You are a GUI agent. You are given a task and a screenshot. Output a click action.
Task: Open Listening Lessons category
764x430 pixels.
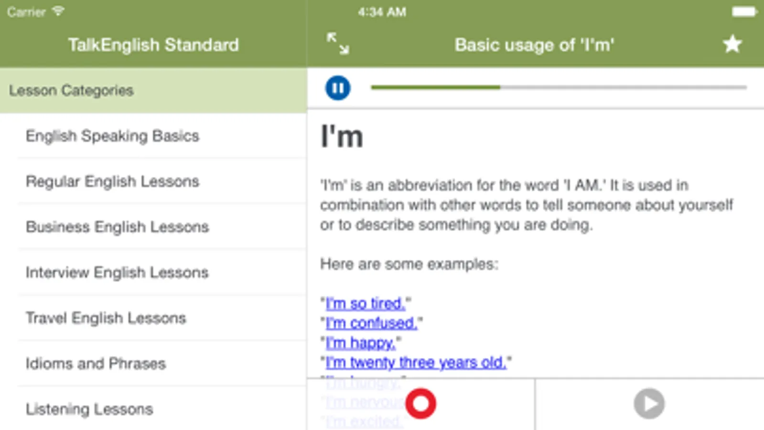[x=89, y=409]
